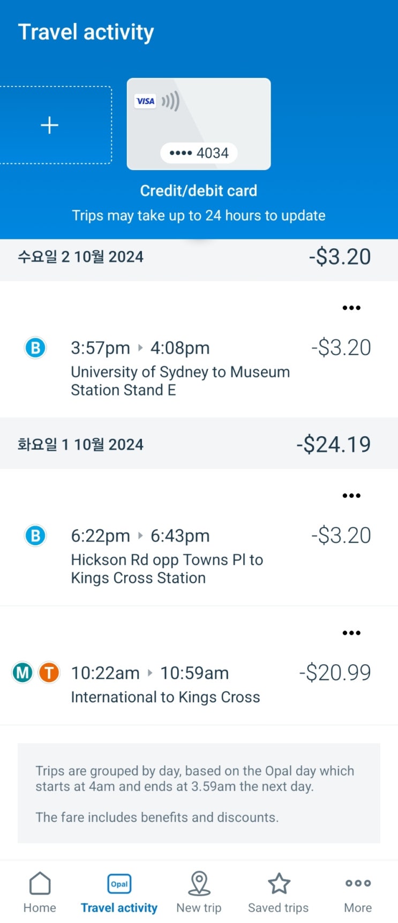Tap the -$20.99 fare amount
Screen dimensions: 398x923
coord(335,672)
